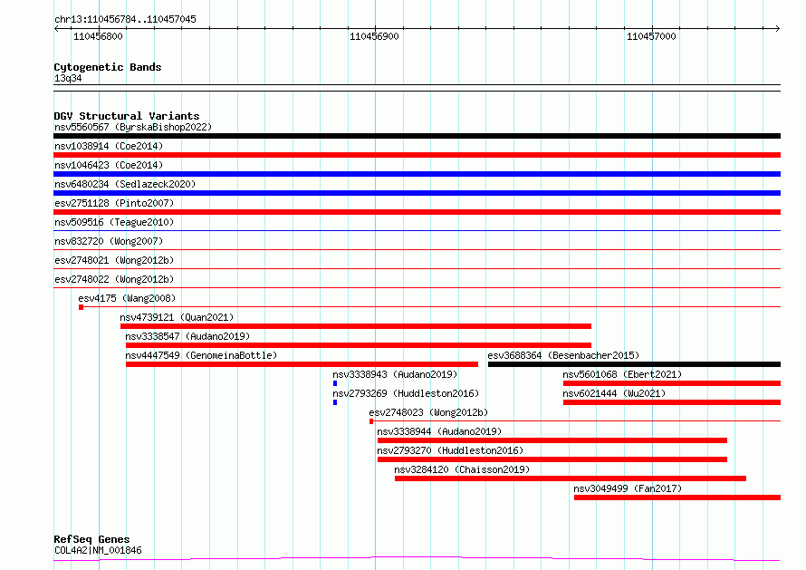Click the nsv3049499 (Fan2017) label
This screenshot has width=806, height=570.
tap(628, 488)
